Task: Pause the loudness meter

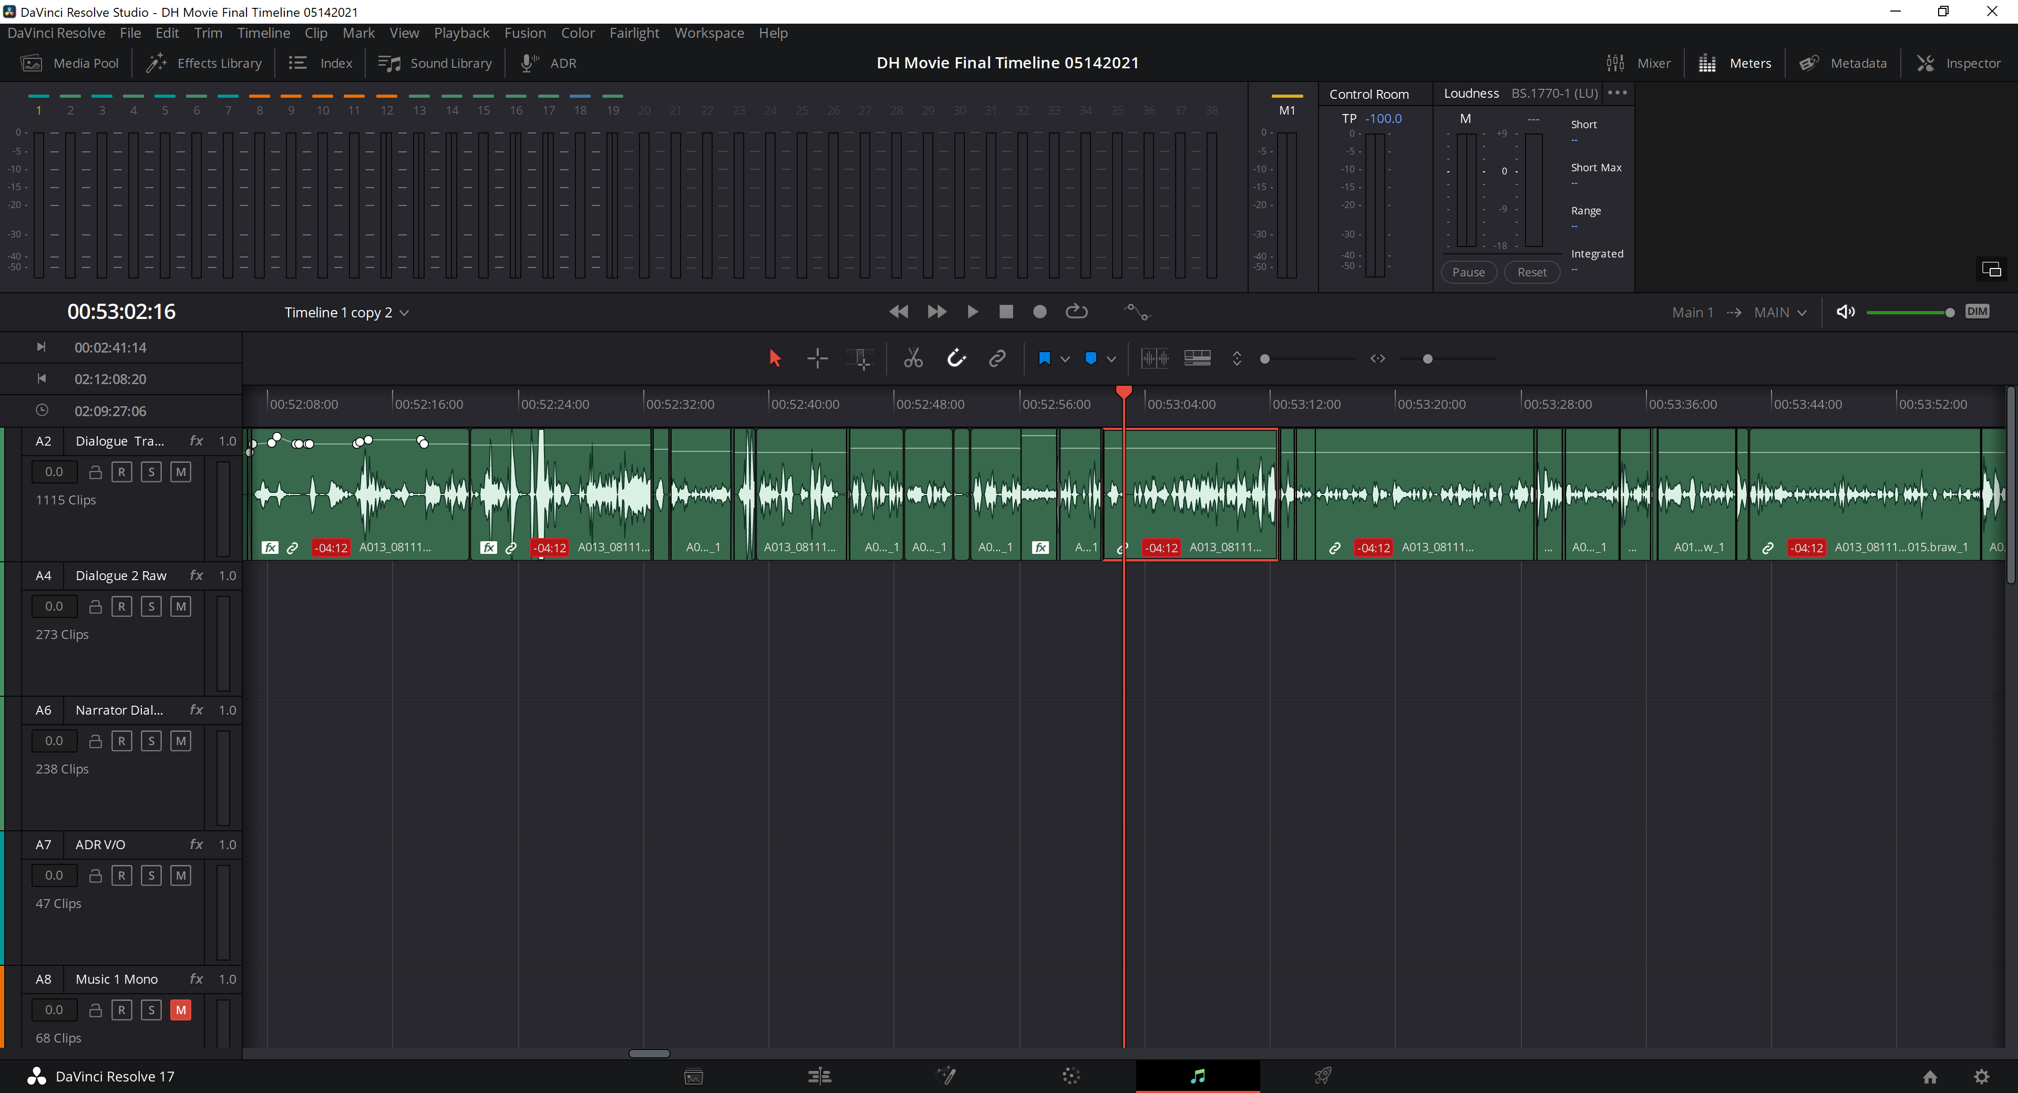Action: [1468, 272]
